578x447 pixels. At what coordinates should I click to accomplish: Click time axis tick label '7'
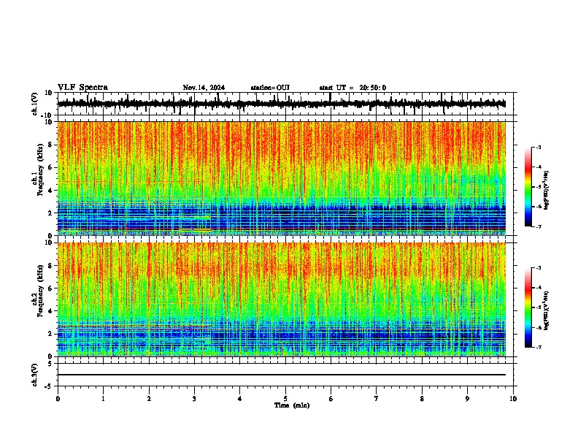[x=377, y=399]
